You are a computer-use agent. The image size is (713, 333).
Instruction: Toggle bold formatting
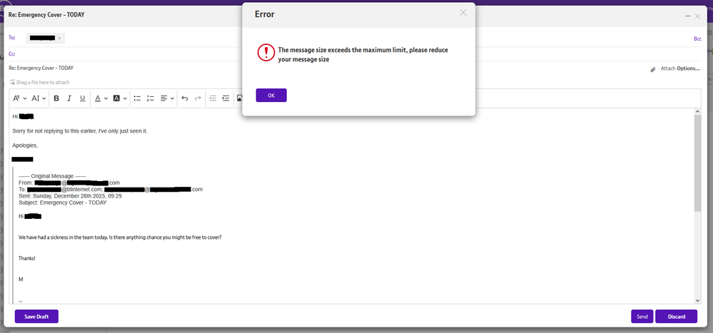[56, 98]
